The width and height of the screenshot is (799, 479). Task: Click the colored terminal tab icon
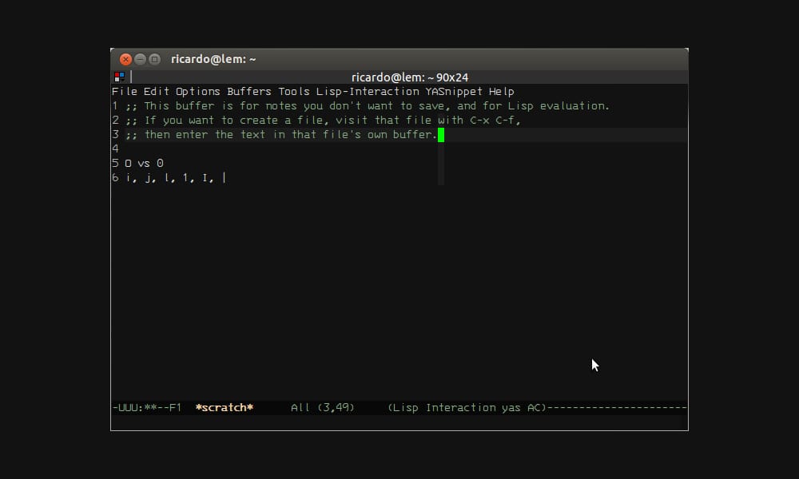tap(121, 77)
